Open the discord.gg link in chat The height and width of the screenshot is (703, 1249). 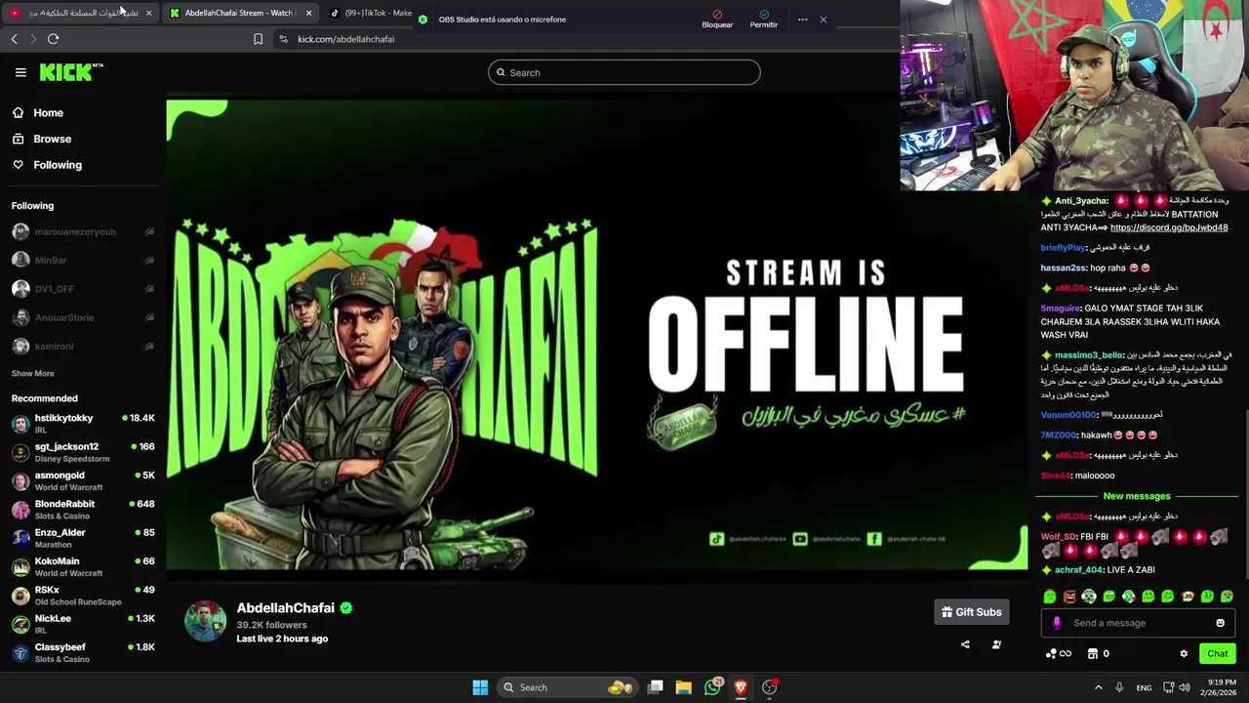click(1169, 227)
